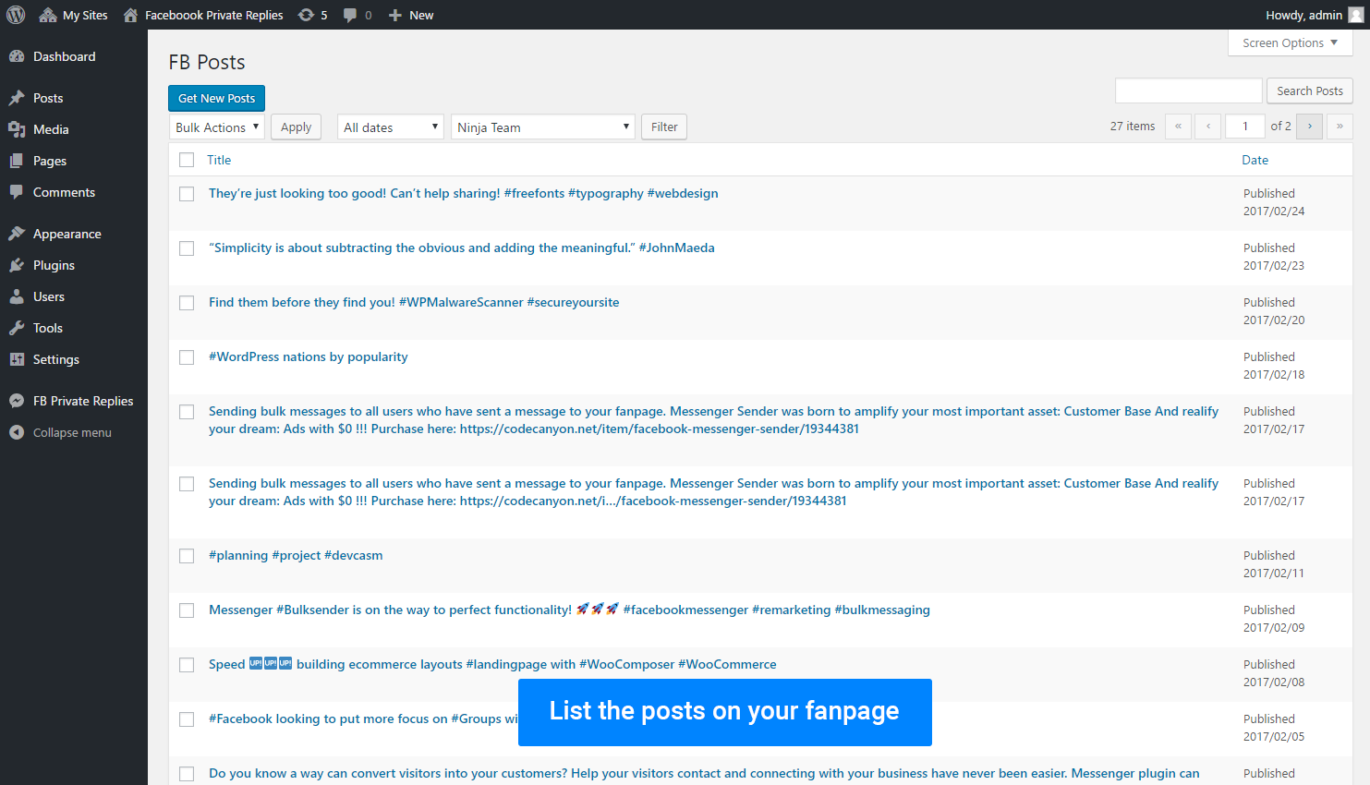Screen dimensions: 1370x785
Task: Check the 'Find them before they find you' post
Action: 187,303
